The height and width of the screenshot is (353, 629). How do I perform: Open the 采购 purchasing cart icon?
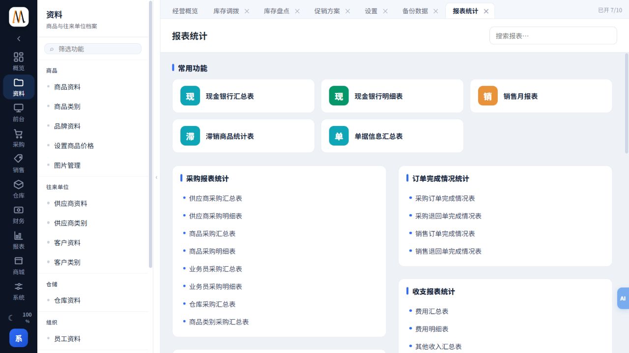[19, 138]
